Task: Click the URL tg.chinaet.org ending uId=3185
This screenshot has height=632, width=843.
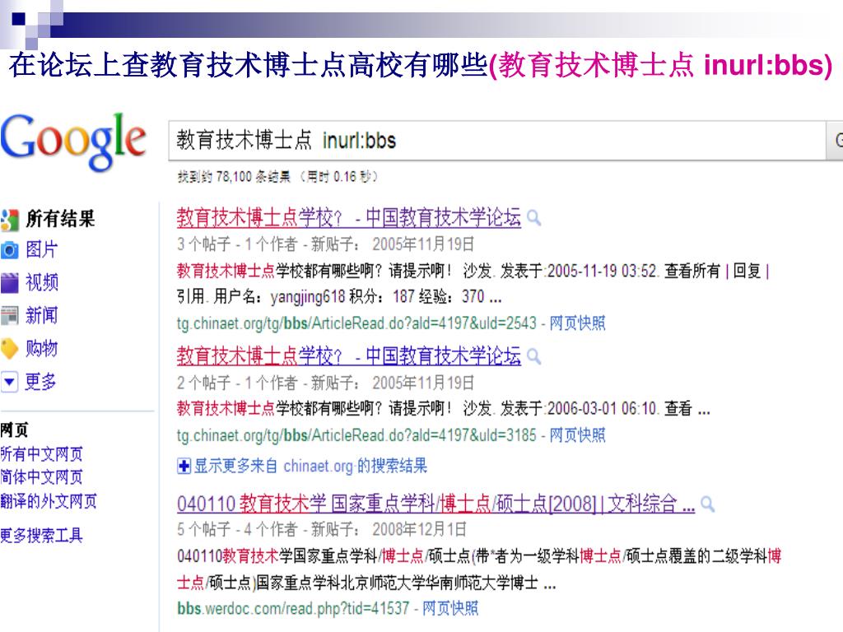Action: point(356,434)
